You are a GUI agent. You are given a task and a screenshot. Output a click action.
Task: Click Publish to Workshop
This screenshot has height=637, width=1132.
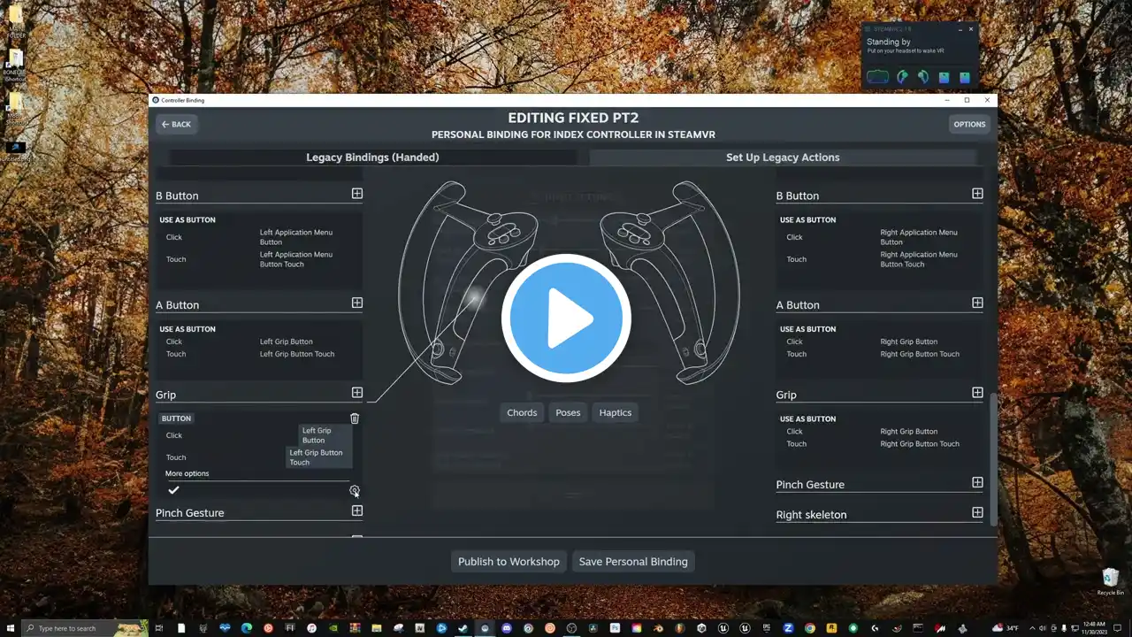tap(509, 561)
